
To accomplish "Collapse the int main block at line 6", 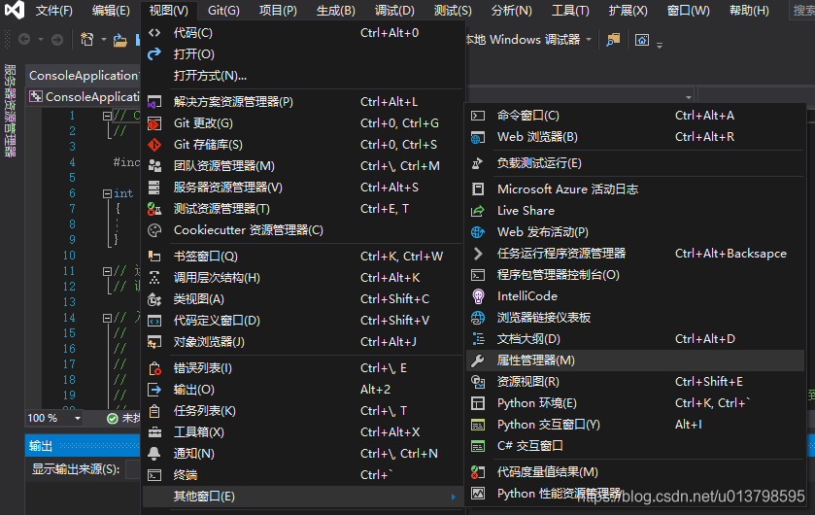I will coord(107,193).
